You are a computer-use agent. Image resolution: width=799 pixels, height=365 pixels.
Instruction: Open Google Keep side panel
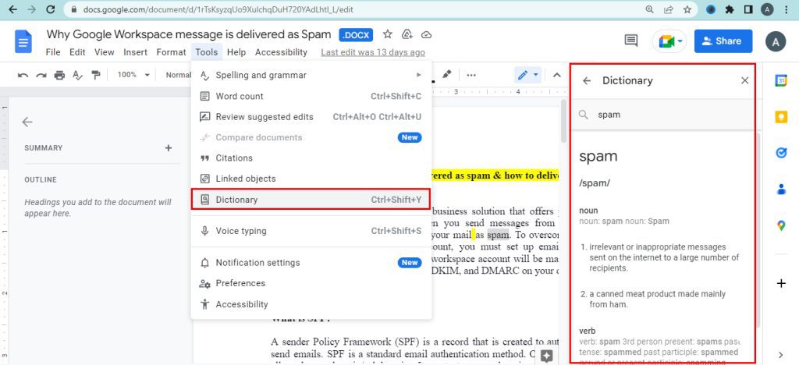[x=781, y=116]
